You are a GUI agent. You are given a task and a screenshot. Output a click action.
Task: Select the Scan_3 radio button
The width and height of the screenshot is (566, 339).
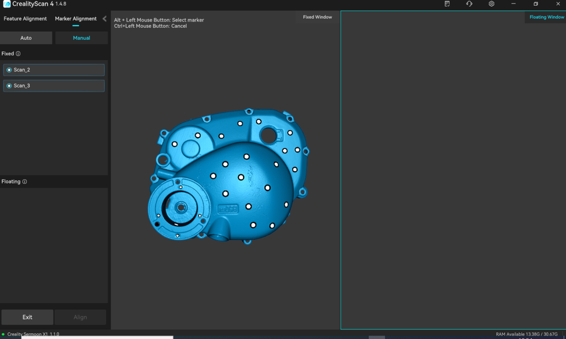(9, 86)
